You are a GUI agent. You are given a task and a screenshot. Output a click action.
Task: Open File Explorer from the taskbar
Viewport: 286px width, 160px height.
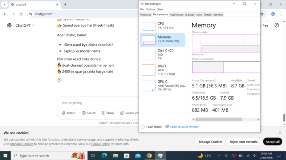tap(115, 156)
